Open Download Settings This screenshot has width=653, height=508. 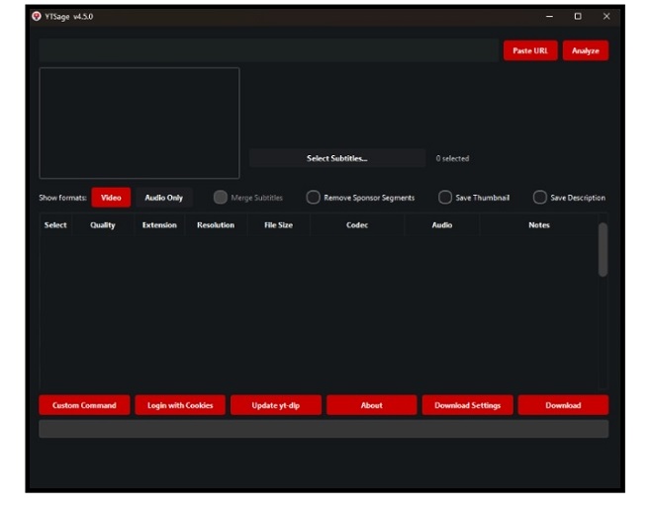(467, 405)
